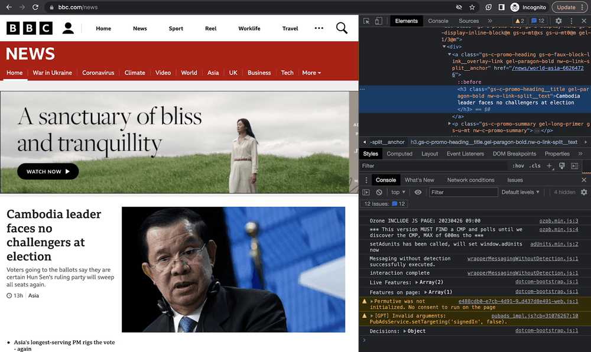The image size is (591, 352).
Task: Expand the [GPT] Invalid arguments warning
Action: pos(372,316)
